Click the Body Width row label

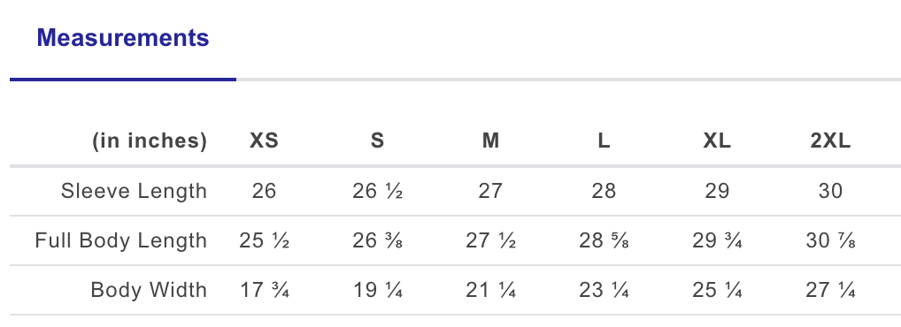[x=149, y=290]
